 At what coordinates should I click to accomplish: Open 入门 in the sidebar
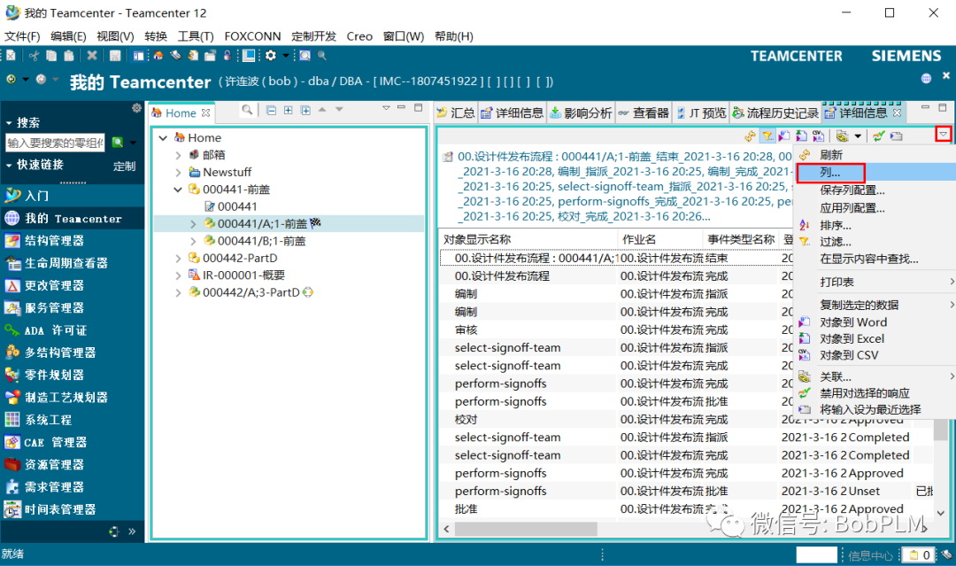point(73,196)
